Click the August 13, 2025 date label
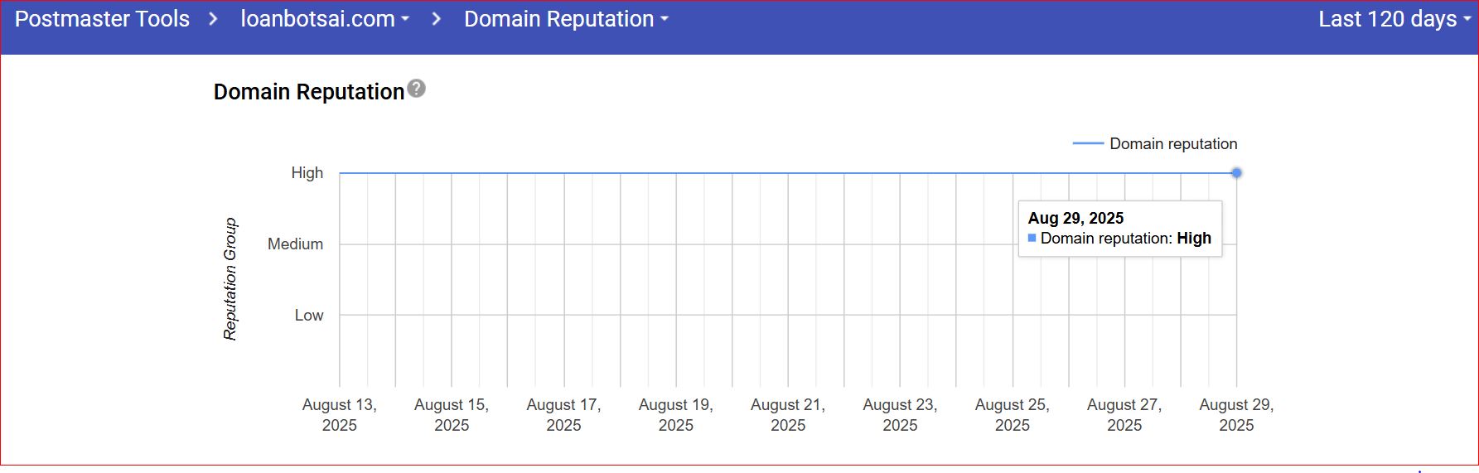This screenshot has width=1479, height=473. pyautogui.click(x=340, y=415)
